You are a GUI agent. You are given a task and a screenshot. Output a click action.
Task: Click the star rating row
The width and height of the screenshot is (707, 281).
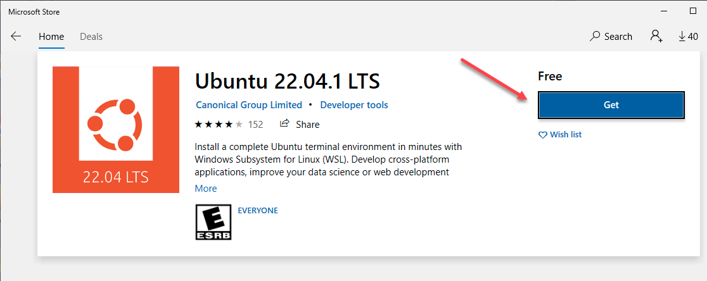coord(219,124)
